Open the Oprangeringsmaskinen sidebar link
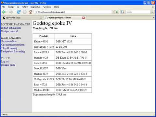Viewport: 156px width, 117px height. (x=13, y=45)
